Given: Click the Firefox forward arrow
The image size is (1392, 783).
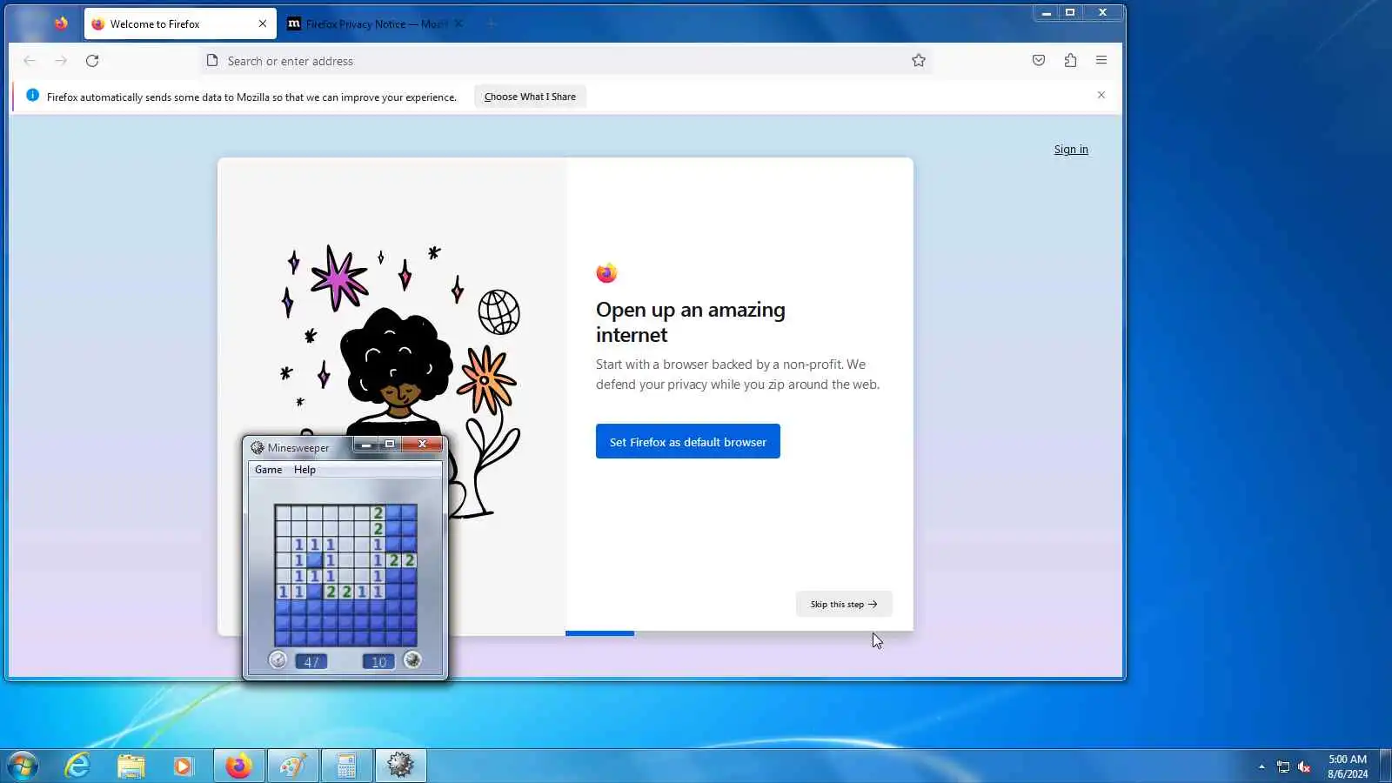Looking at the screenshot, I should (x=61, y=61).
